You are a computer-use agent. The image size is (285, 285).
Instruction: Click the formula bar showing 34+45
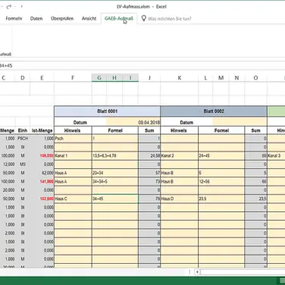click(x=142, y=66)
